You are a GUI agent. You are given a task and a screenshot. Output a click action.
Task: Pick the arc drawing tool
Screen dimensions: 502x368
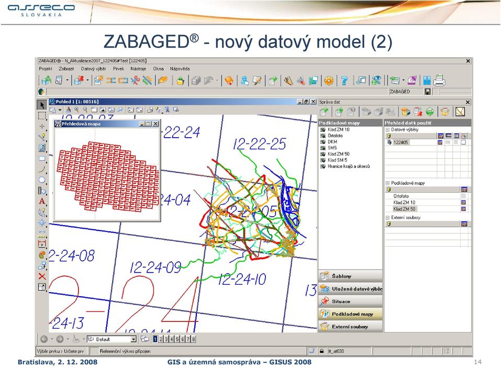[x=42, y=169]
